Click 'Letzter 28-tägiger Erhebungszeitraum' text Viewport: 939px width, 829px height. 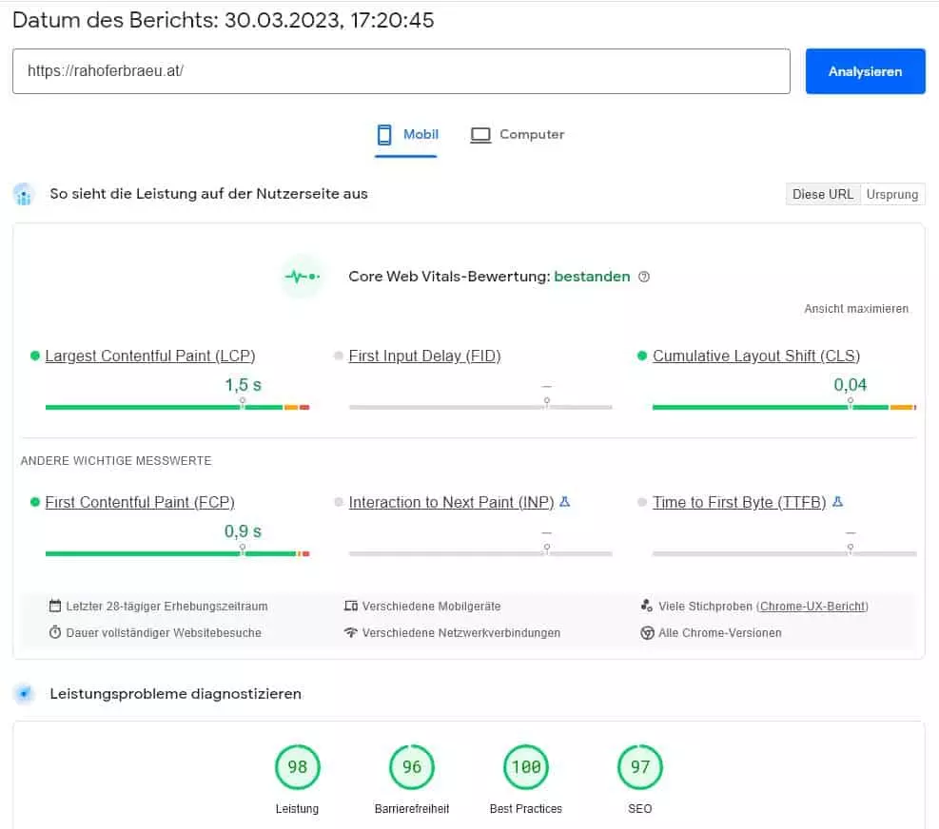(167, 607)
